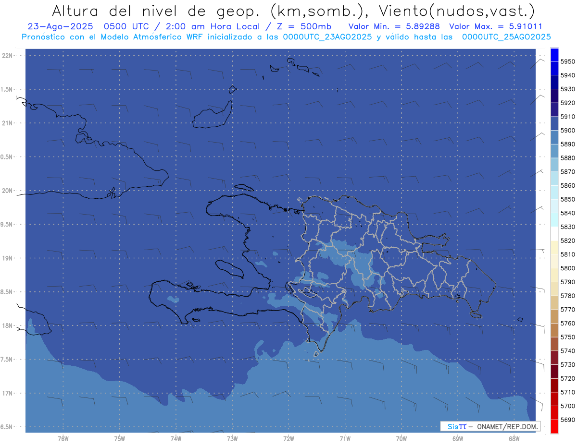Click the "21N" latitude label
577x445 pixels.
[8, 123]
